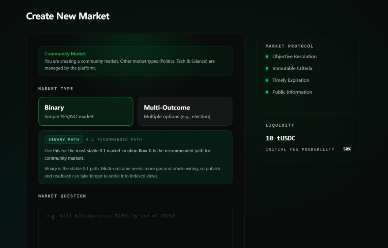The height and width of the screenshot is (248, 388).
Task: Click the MARKET QUESTION section header
Action: coord(62,196)
